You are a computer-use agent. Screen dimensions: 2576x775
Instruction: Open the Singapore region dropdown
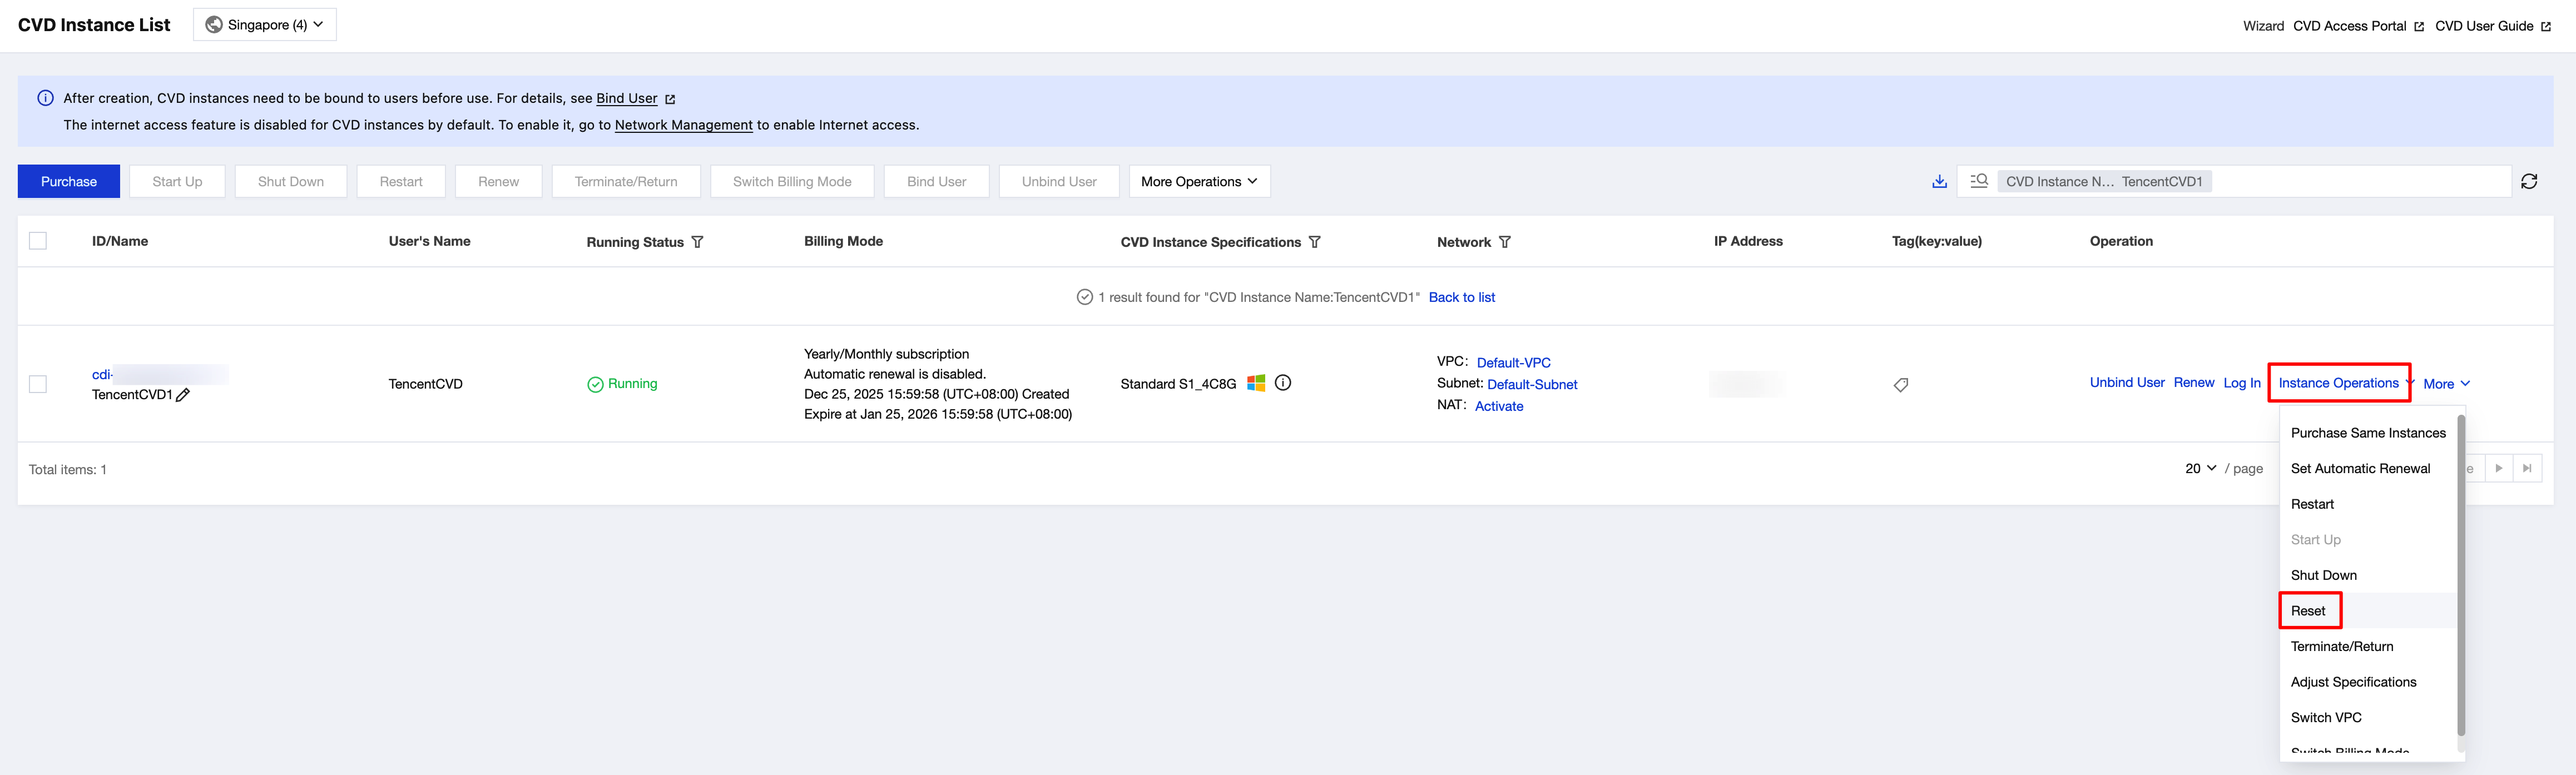pos(265,25)
